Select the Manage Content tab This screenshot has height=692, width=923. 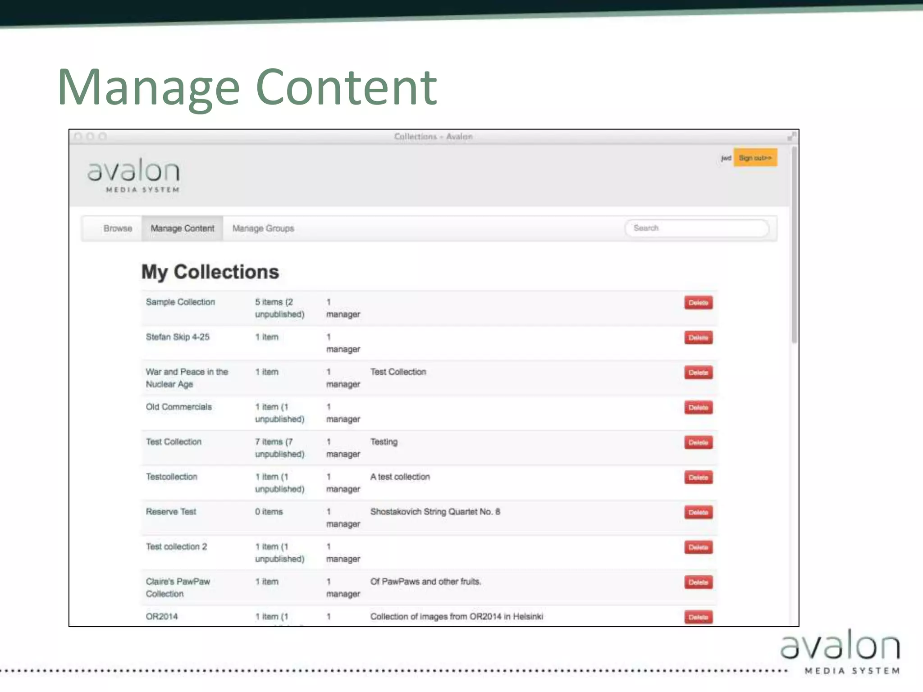point(183,228)
